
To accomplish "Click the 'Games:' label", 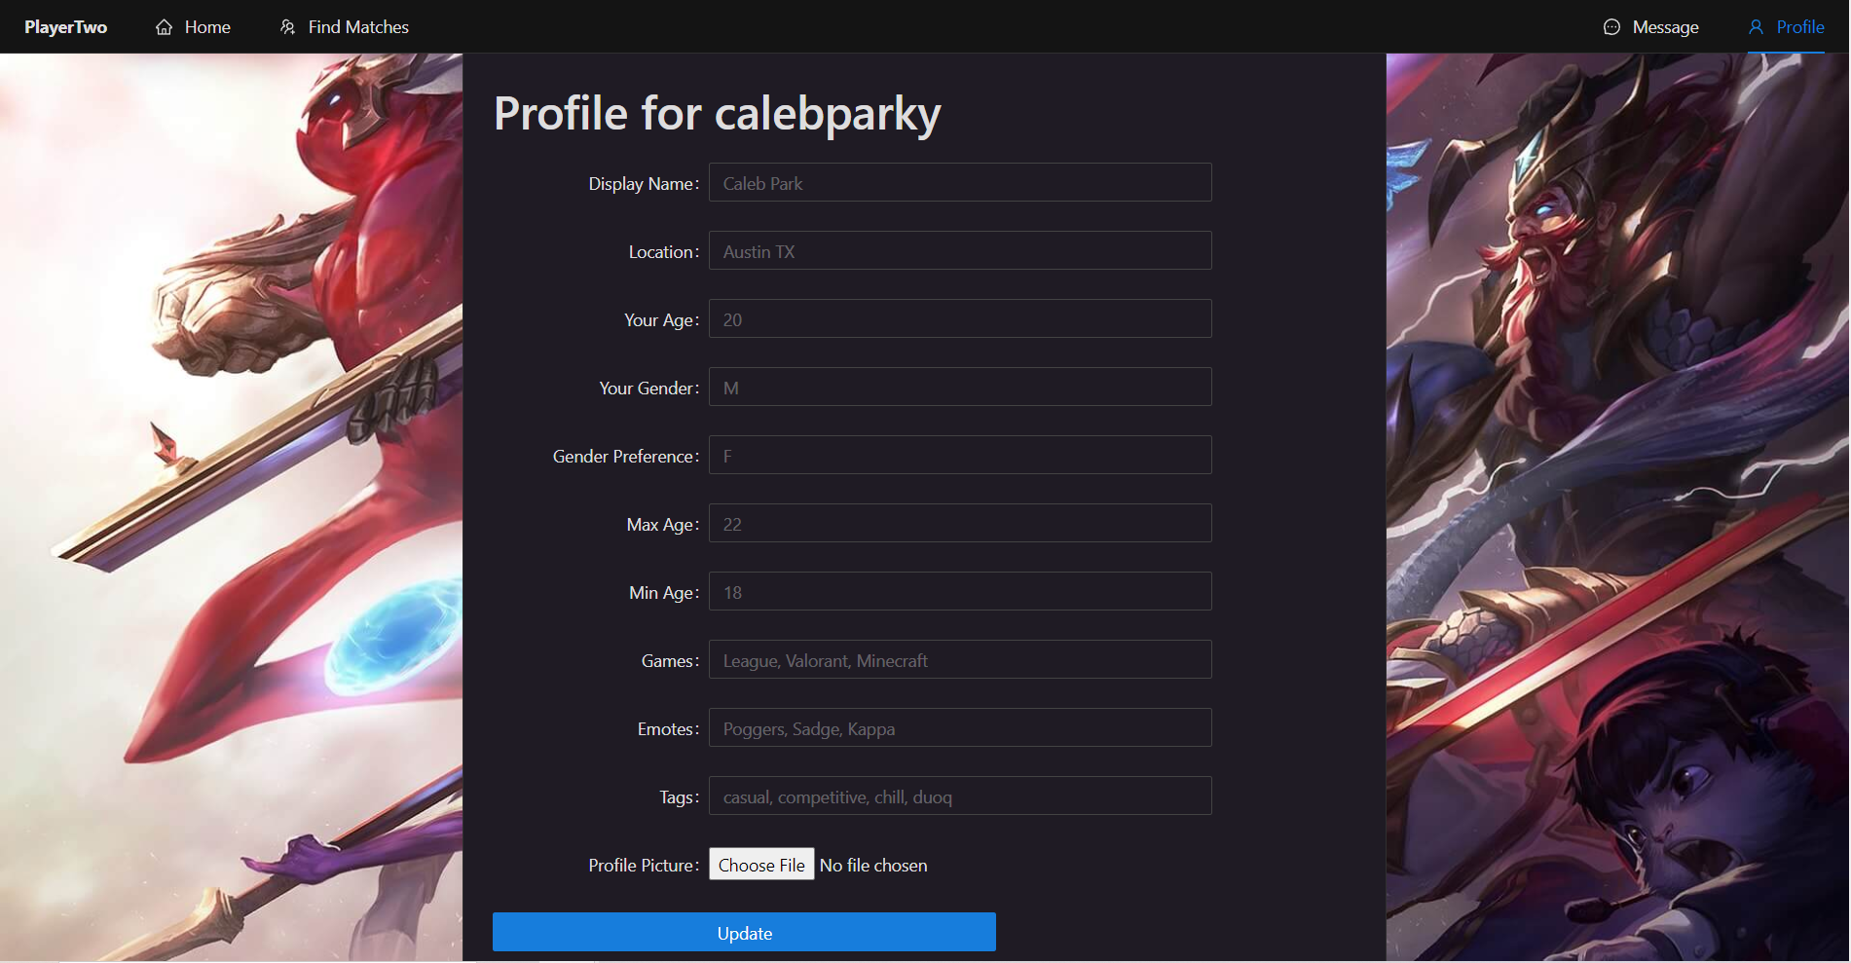I will [x=670, y=661].
